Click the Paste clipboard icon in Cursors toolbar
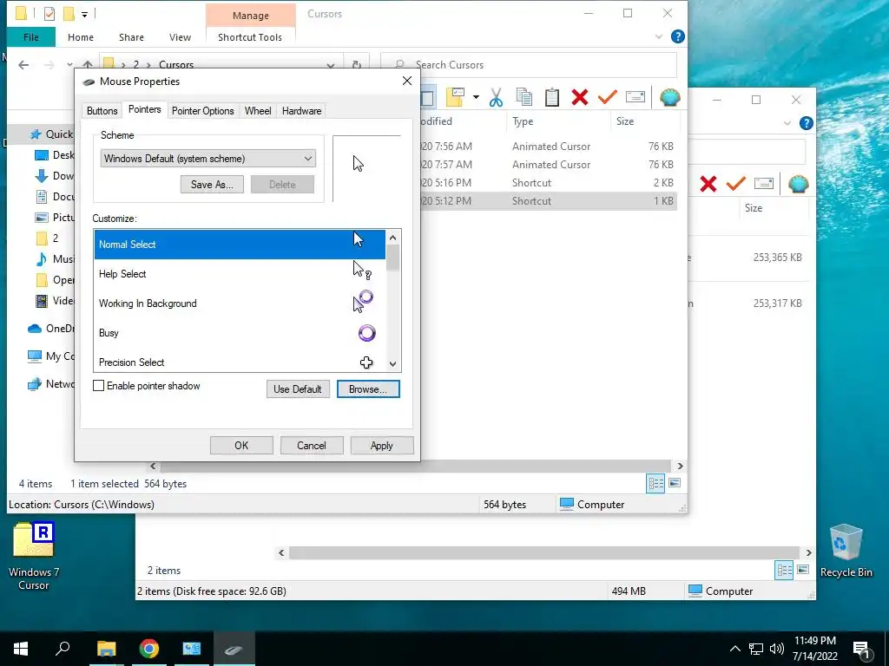This screenshot has height=666, width=889. tap(552, 97)
